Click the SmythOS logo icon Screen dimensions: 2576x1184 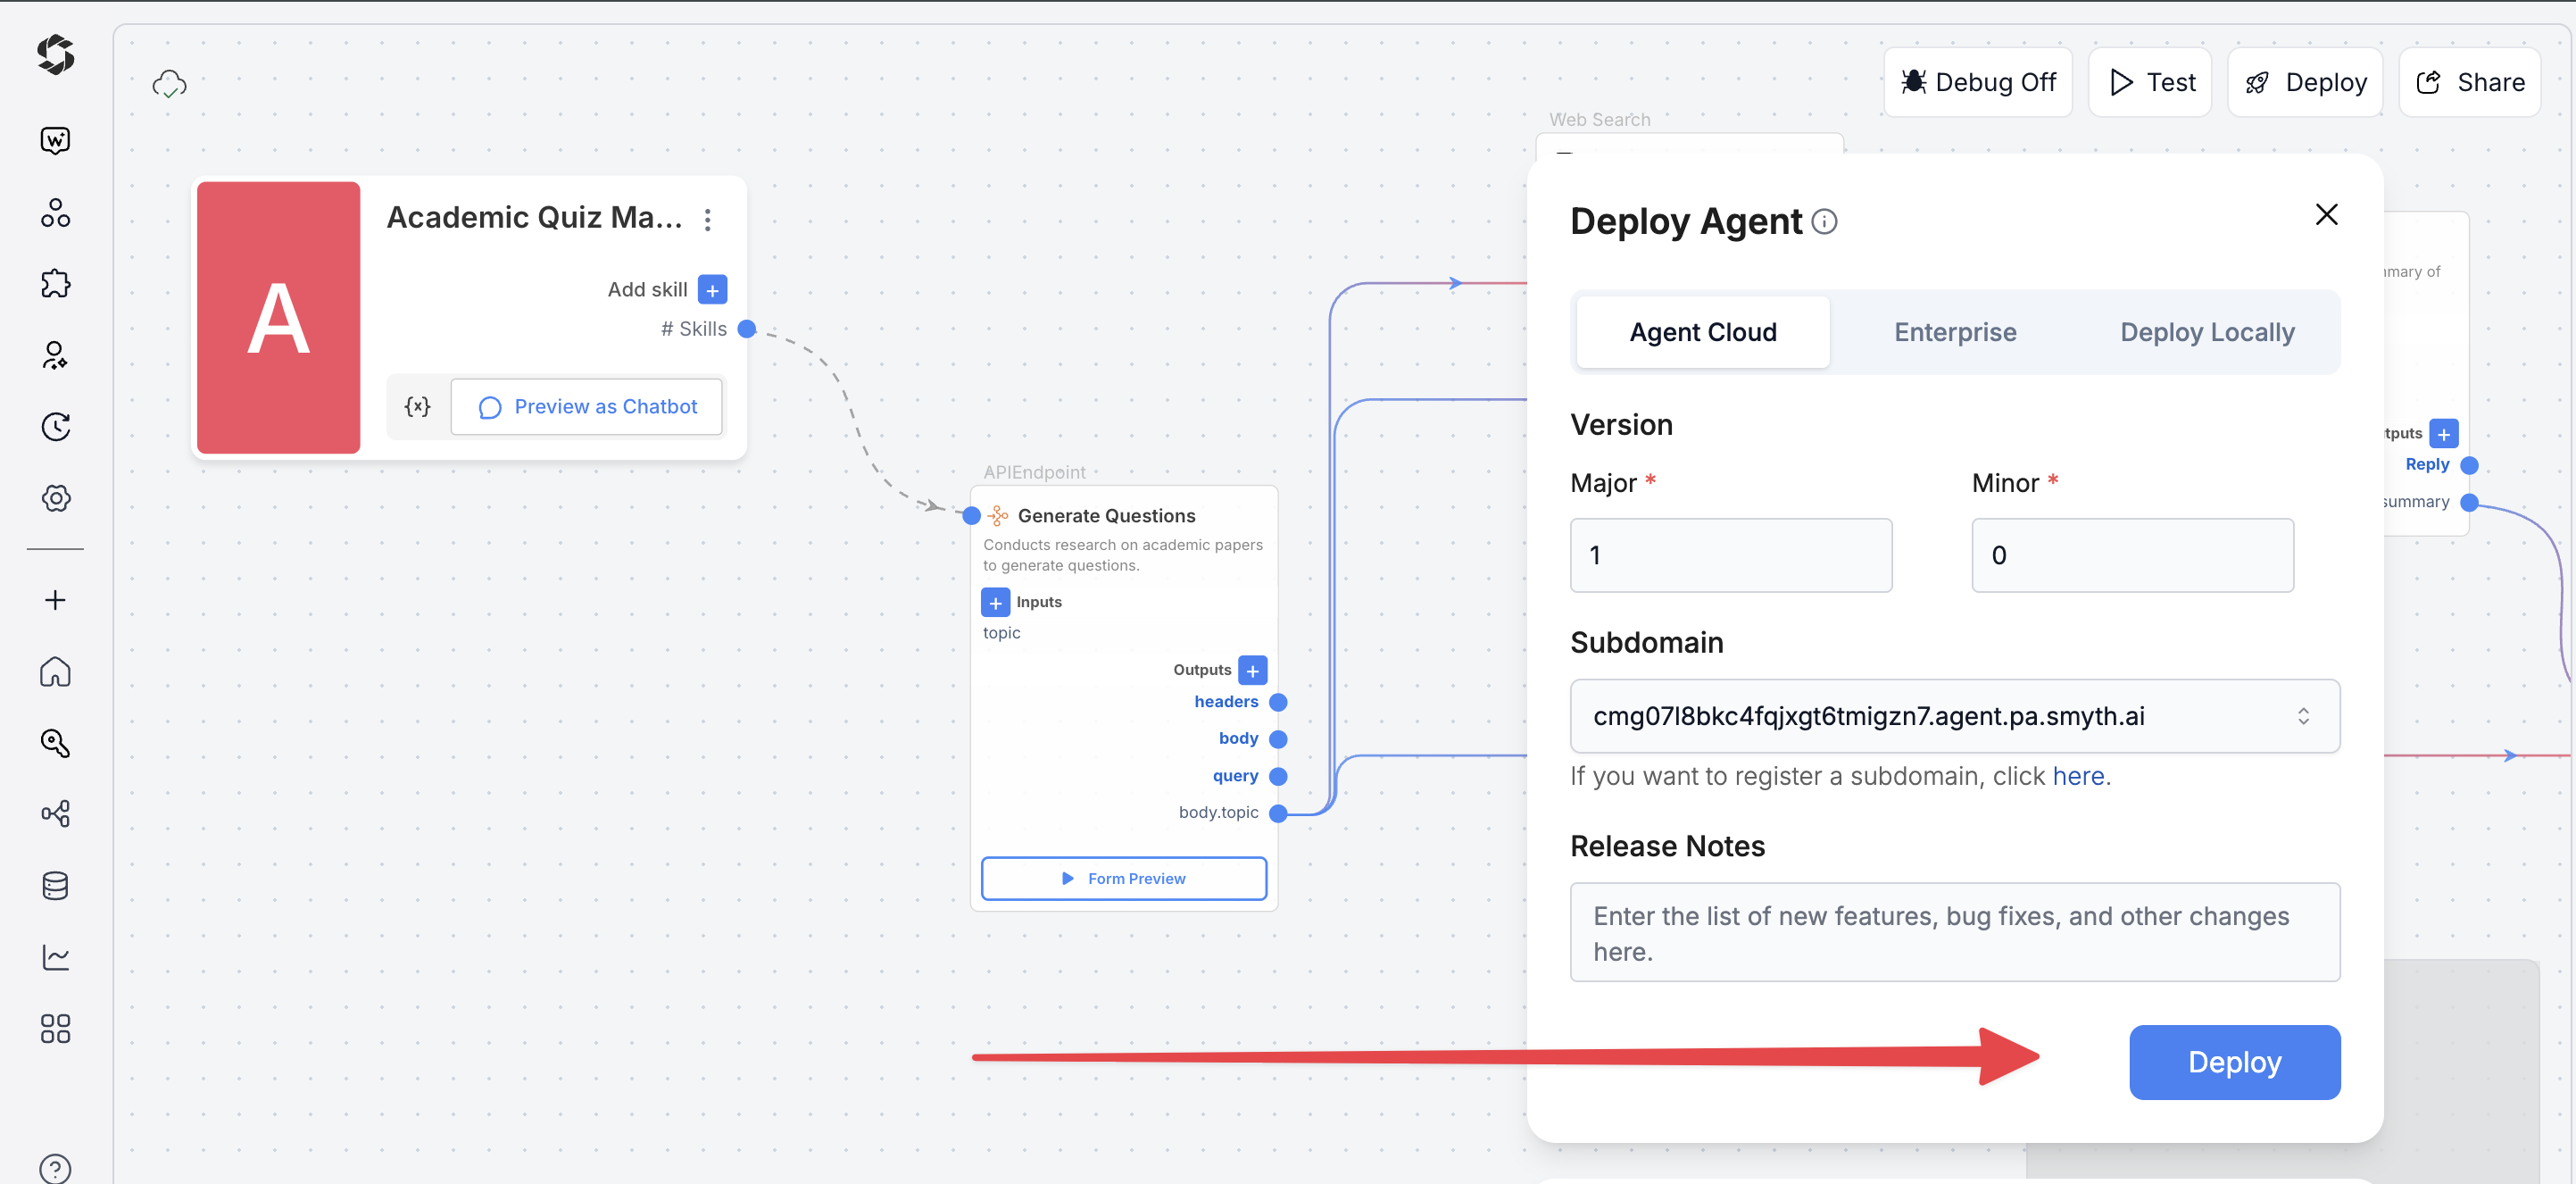(x=56, y=55)
